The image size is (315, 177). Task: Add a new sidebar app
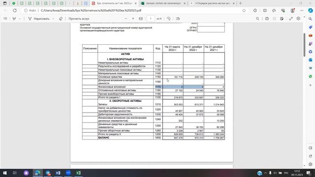tap(311, 85)
